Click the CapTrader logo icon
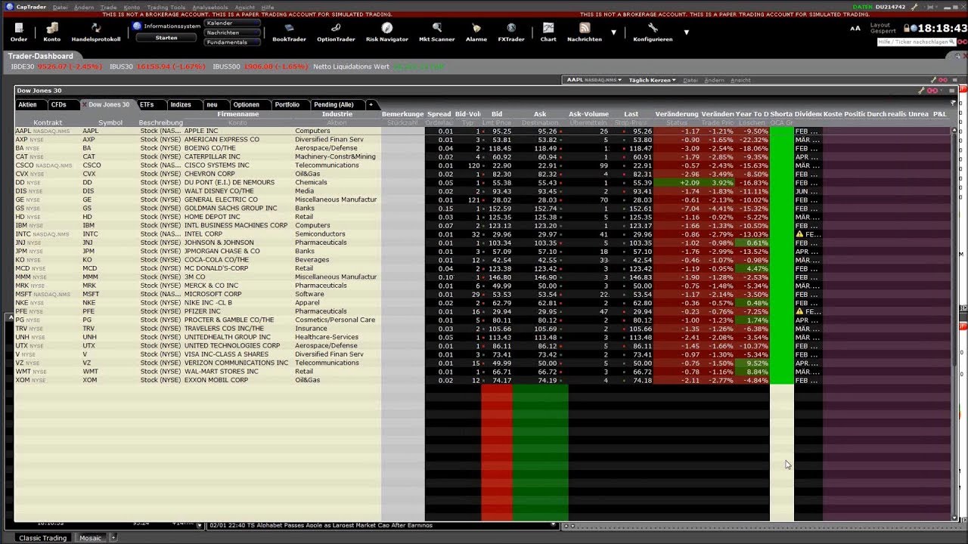The image size is (968, 544). [x=10, y=7]
